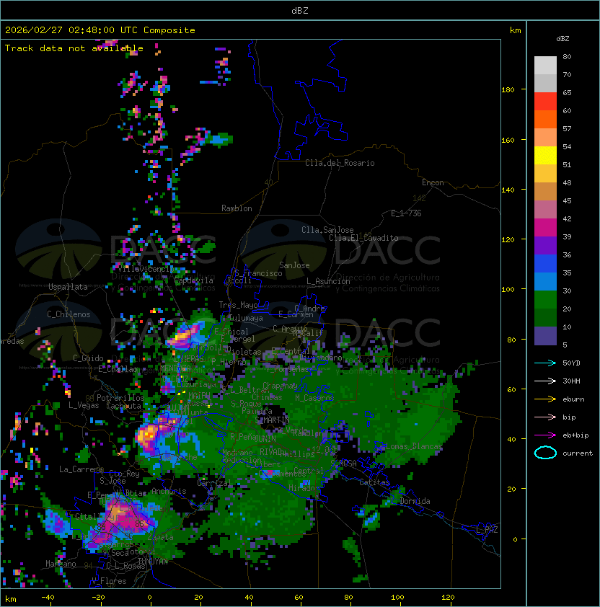Image resolution: width=600 pixels, height=607 pixels.
Task: Click the 'Potrerillos' place label
Action: [x=120, y=398]
